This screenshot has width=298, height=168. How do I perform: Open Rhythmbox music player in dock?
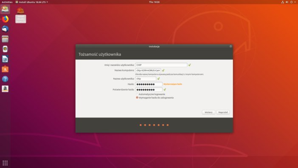click(5, 49)
